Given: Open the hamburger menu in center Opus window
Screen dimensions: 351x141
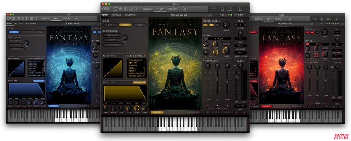Looking at the screenshot, I should coord(116,9).
